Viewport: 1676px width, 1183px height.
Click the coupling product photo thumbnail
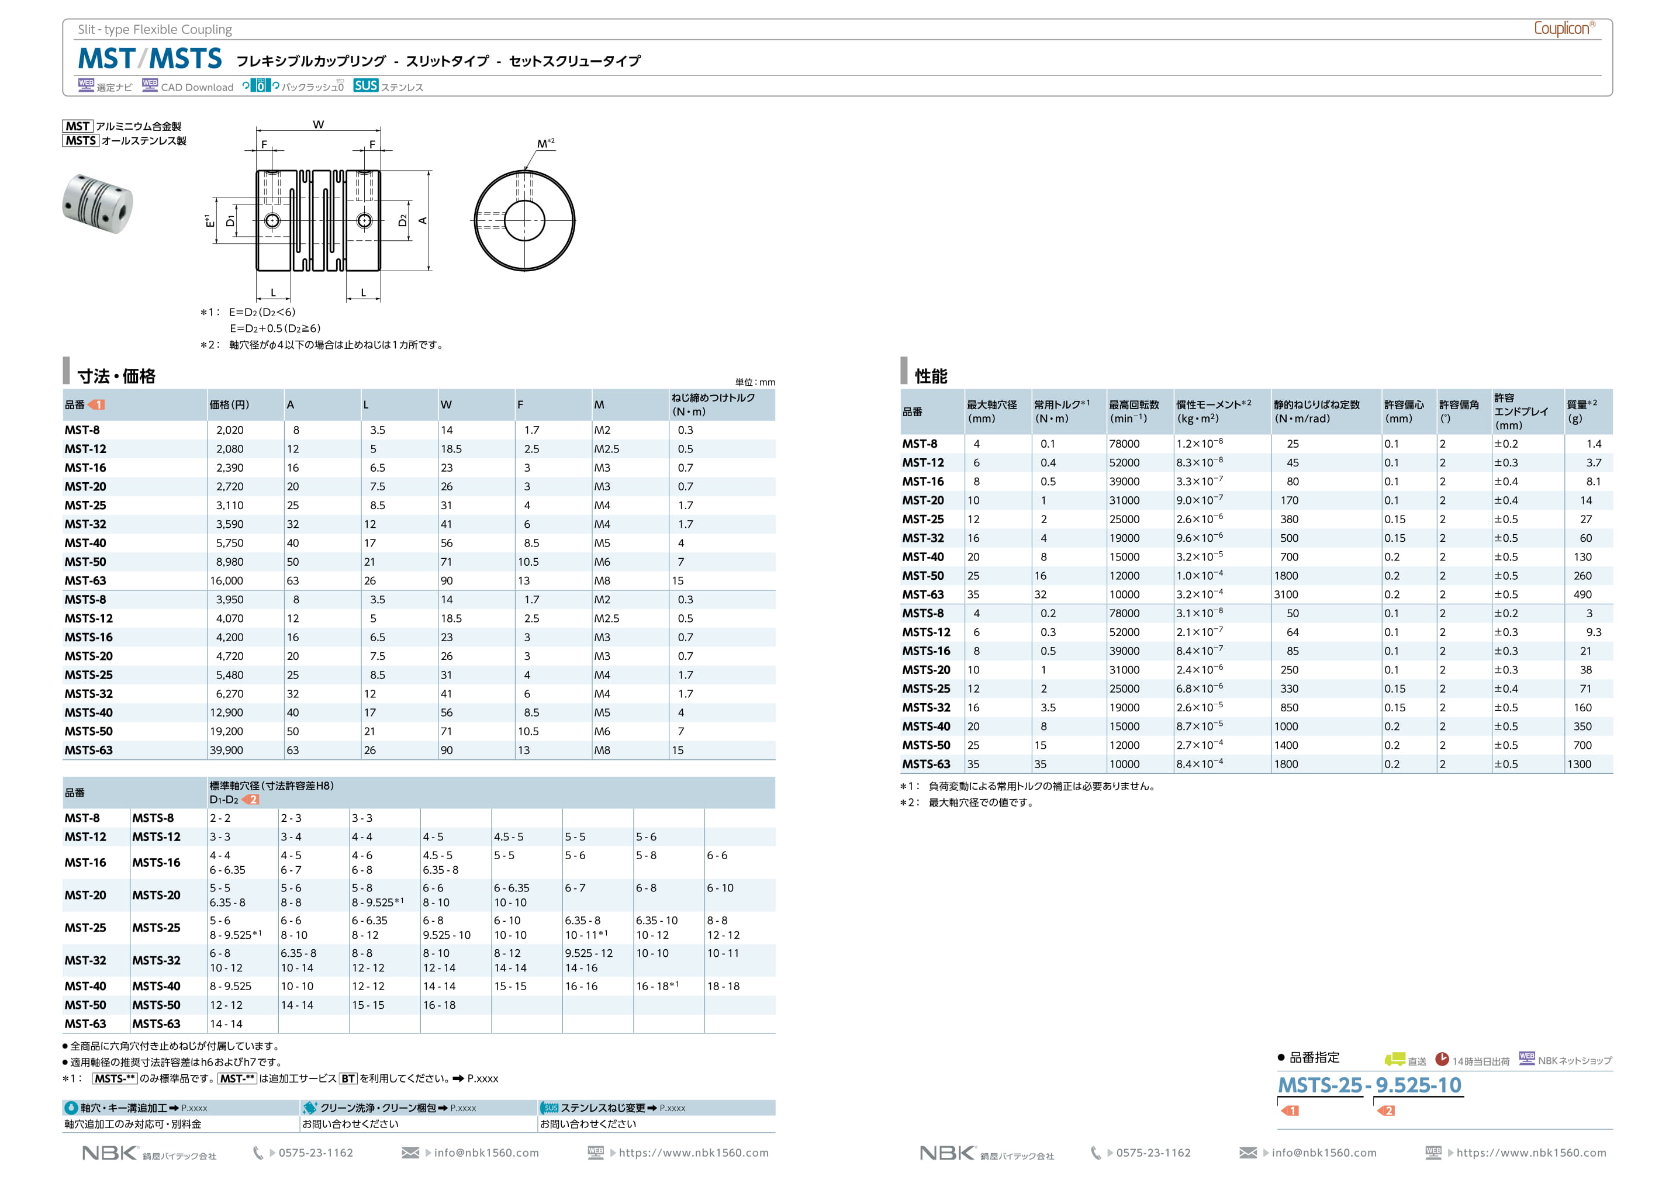(x=98, y=203)
